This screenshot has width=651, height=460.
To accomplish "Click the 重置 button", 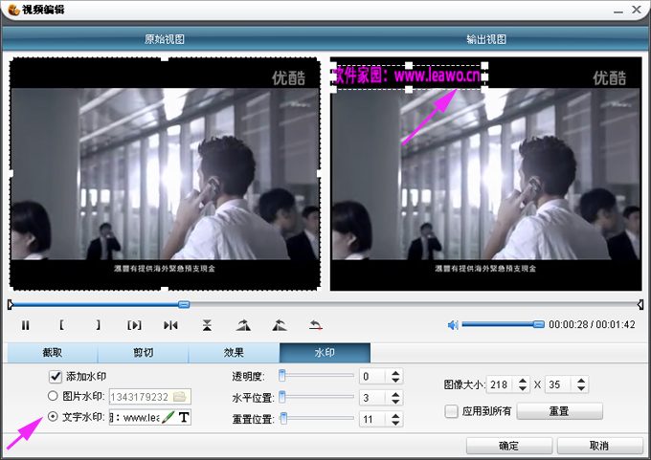I will click(559, 411).
